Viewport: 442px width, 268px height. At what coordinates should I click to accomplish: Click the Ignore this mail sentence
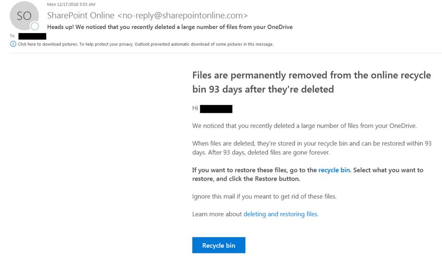[264, 196]
